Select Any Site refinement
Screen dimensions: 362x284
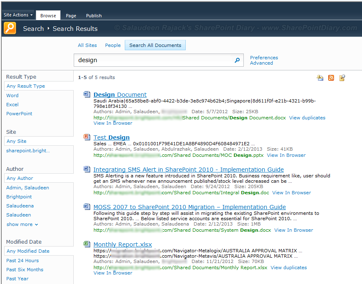(16, 141)
